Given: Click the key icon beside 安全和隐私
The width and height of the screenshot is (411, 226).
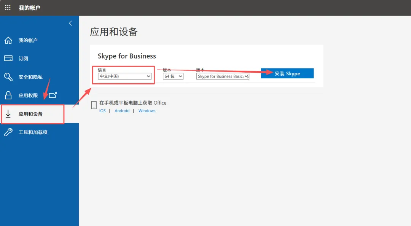Looking at the screenshot, I should coord(8,77).
